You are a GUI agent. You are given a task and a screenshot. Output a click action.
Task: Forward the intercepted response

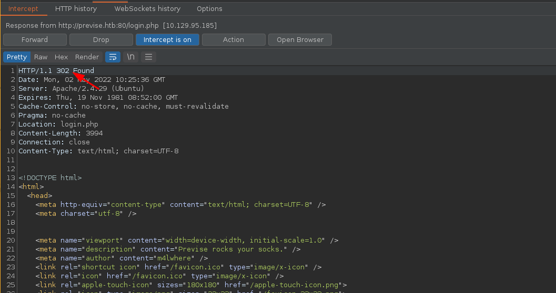click(35, 40)
